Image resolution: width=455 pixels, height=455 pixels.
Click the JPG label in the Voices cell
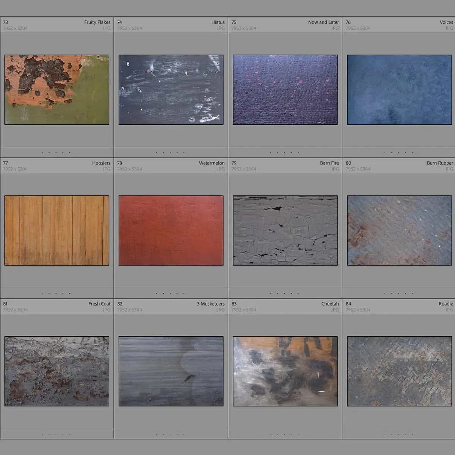(449, 28)
